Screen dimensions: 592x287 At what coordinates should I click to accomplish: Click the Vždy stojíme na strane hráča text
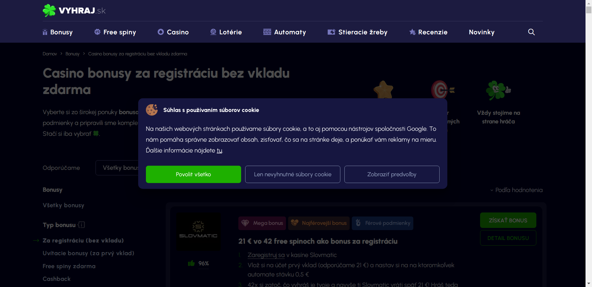[x=498, y=117]
